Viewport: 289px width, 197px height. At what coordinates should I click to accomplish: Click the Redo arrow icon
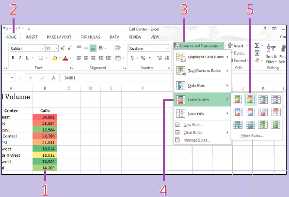[18, 29]
